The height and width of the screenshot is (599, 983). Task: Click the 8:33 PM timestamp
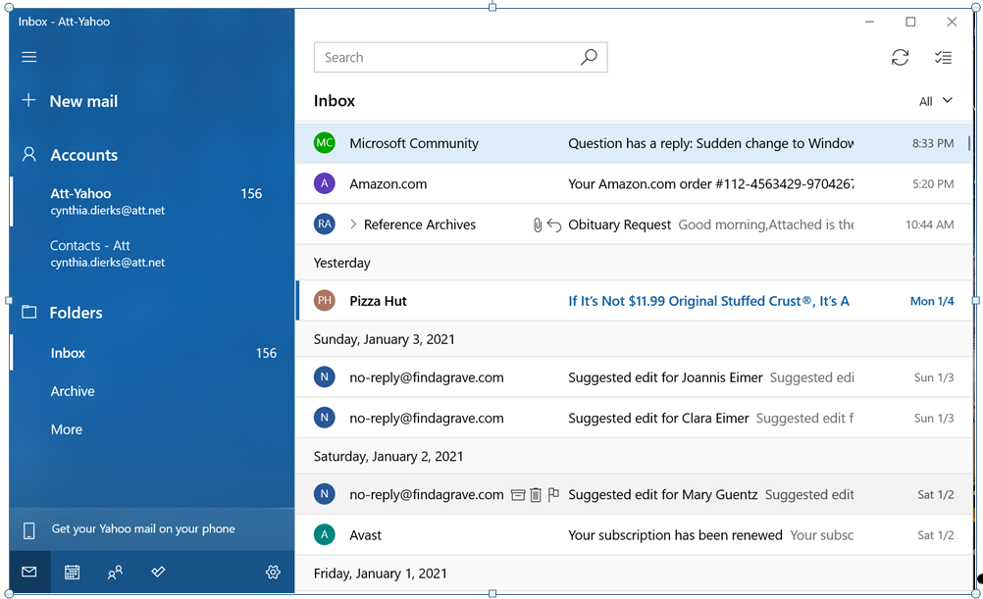point(933,143)
